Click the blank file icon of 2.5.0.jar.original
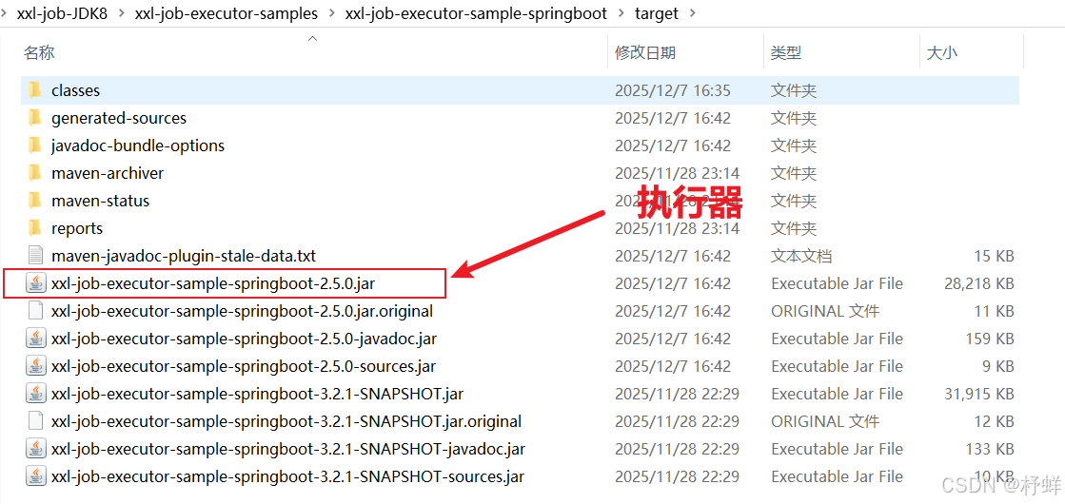1065x504 pixels. tap(35, 311)
